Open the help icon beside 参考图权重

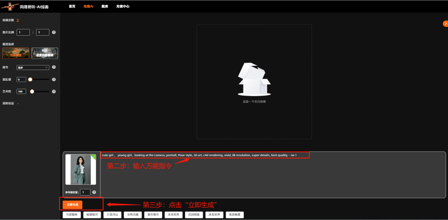[x=94, y=192]
